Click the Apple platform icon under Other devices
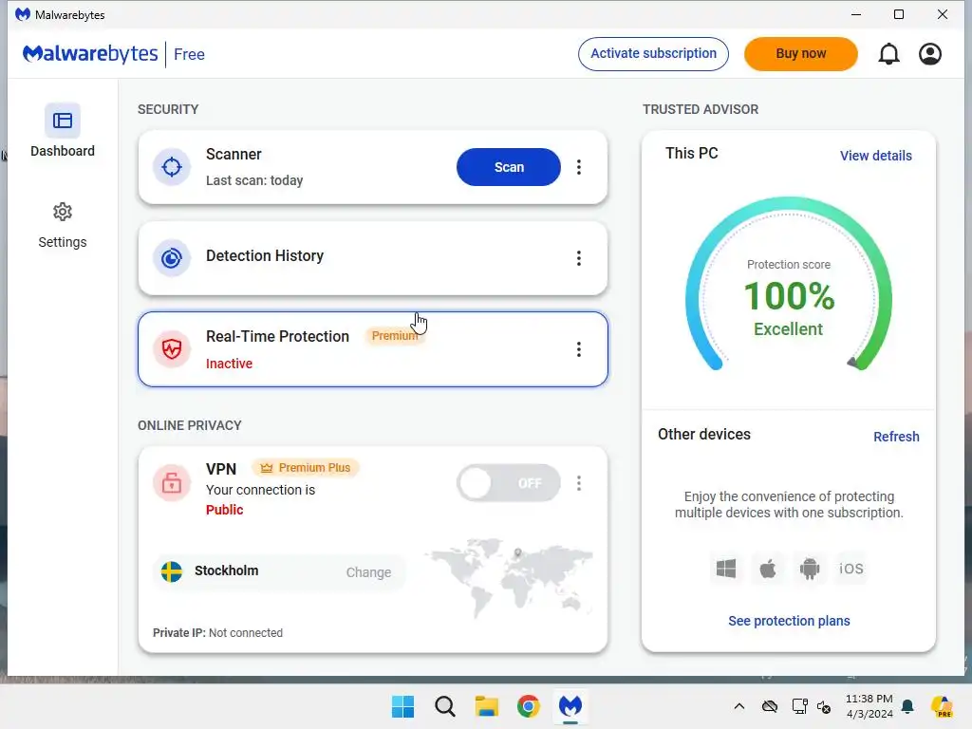Viewport: 972px width, 729px height. (x=767, y=569)
